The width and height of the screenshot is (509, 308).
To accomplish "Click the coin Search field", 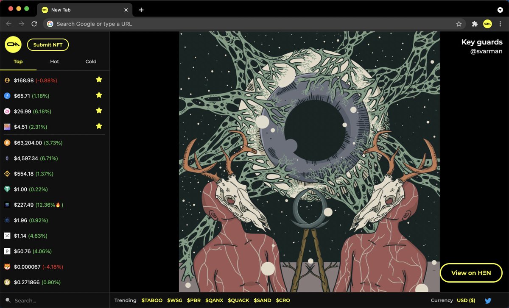I will coord(55,300).
